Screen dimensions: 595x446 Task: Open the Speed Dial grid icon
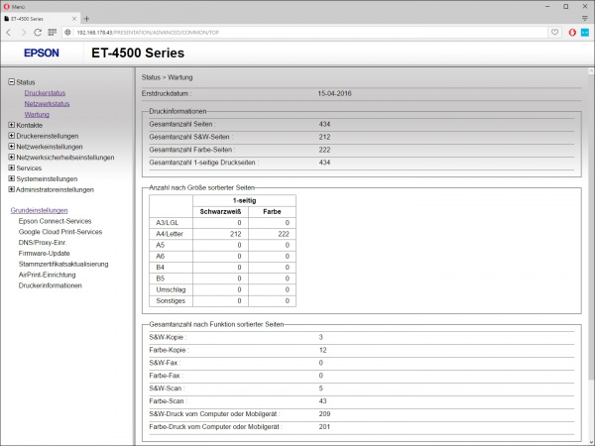tap(53, 32)
